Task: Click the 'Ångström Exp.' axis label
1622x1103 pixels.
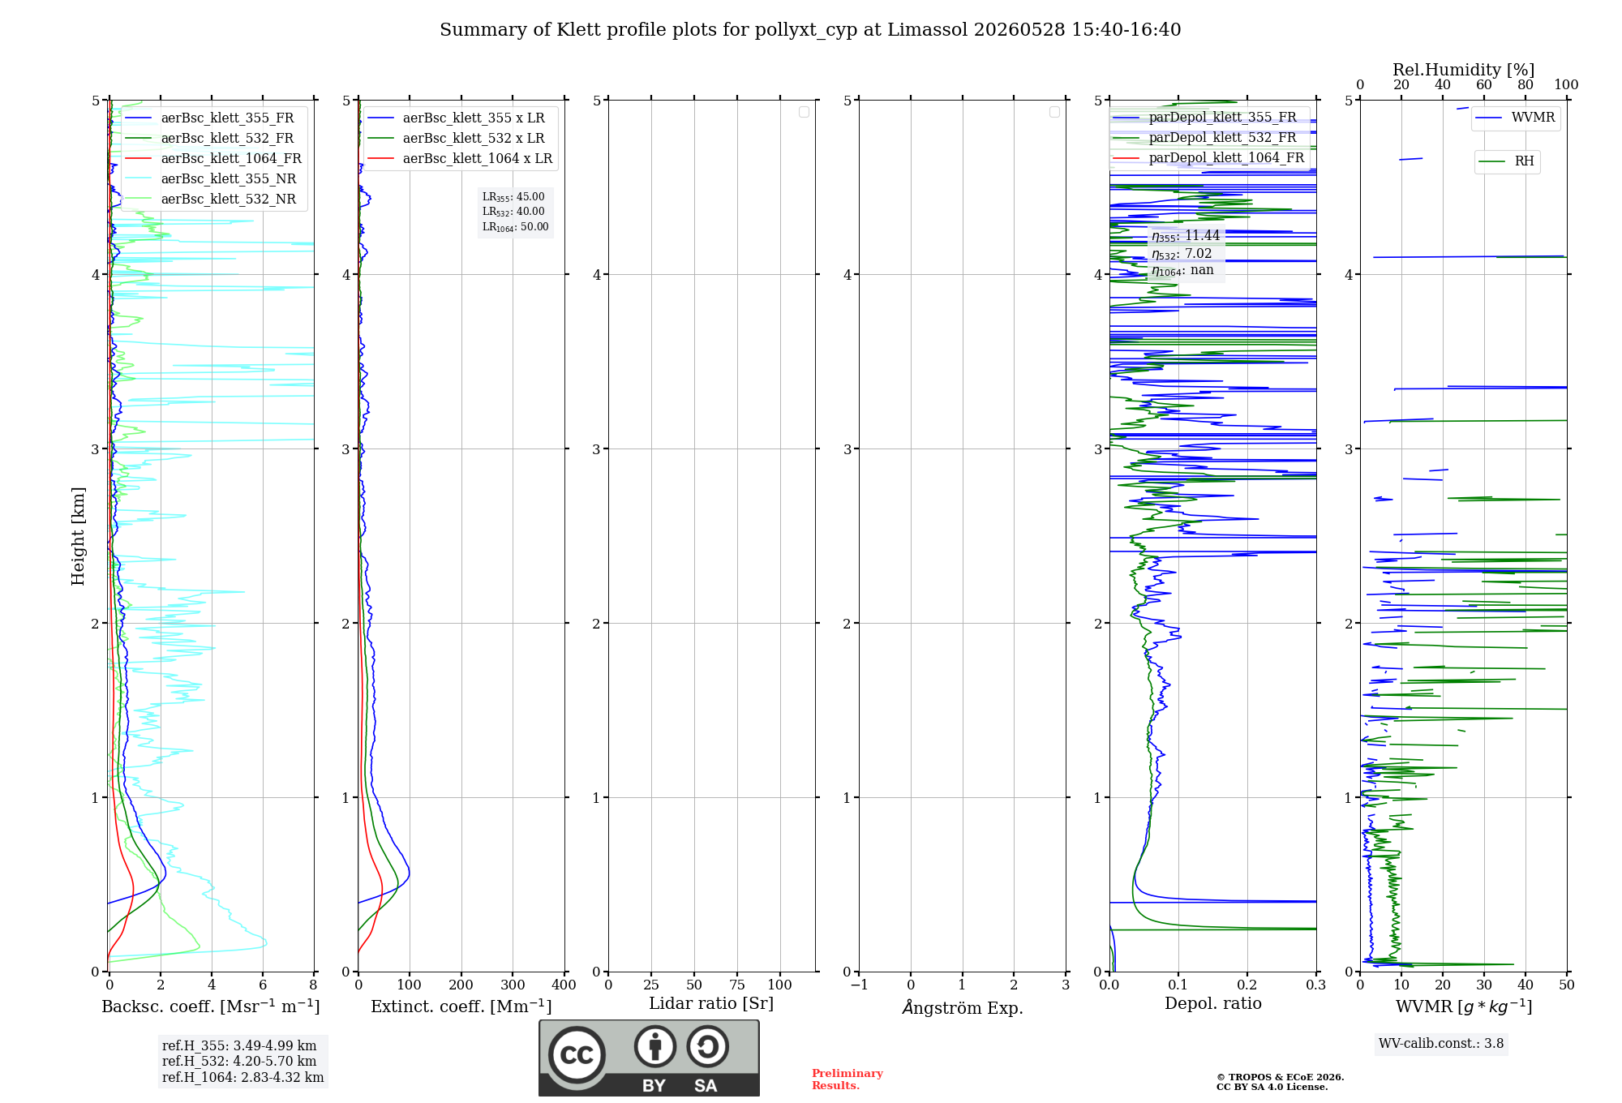Action: [x=962, y=1007]
